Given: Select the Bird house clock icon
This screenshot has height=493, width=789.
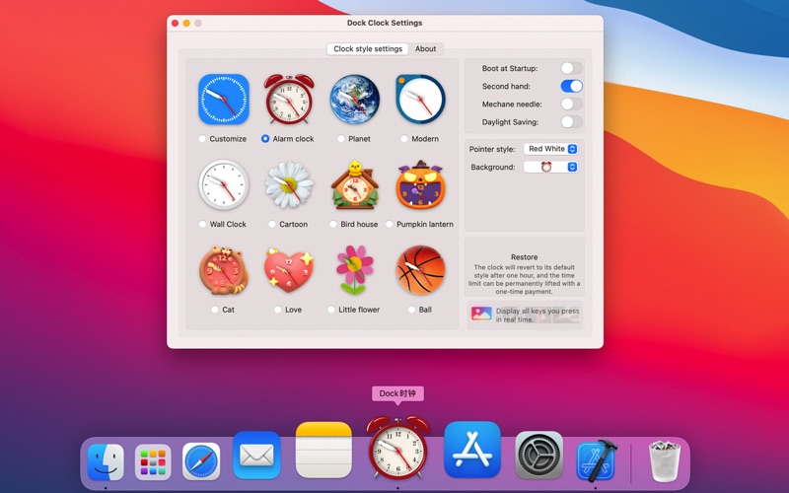Looking at the screenshot, I should pyautogui.click(x=354, y=184).
